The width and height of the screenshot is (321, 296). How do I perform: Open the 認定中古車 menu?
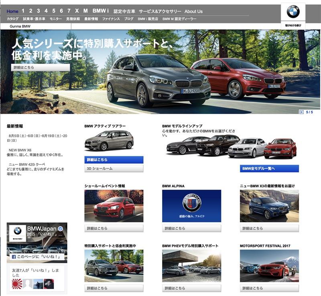124,11
